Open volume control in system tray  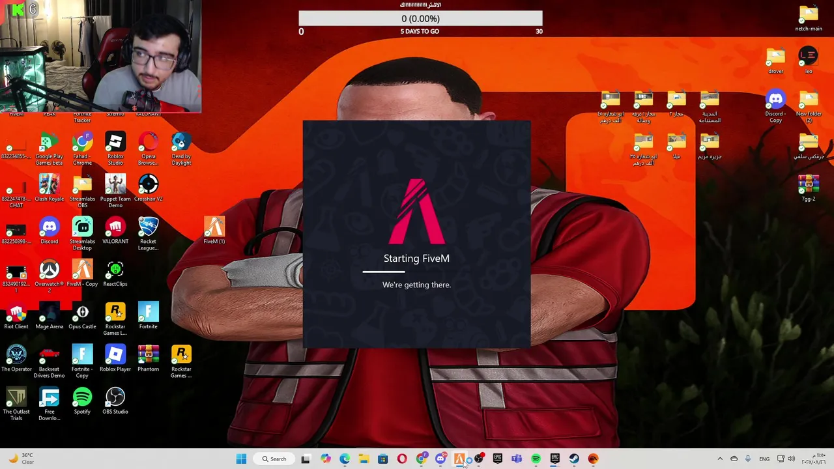pos(791,459)
